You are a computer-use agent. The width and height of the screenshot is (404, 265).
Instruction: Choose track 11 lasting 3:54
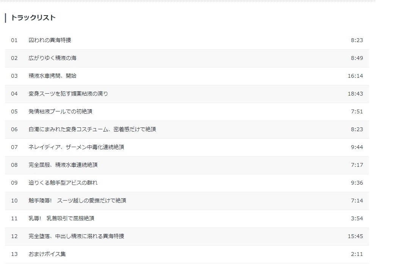(61, 218)
